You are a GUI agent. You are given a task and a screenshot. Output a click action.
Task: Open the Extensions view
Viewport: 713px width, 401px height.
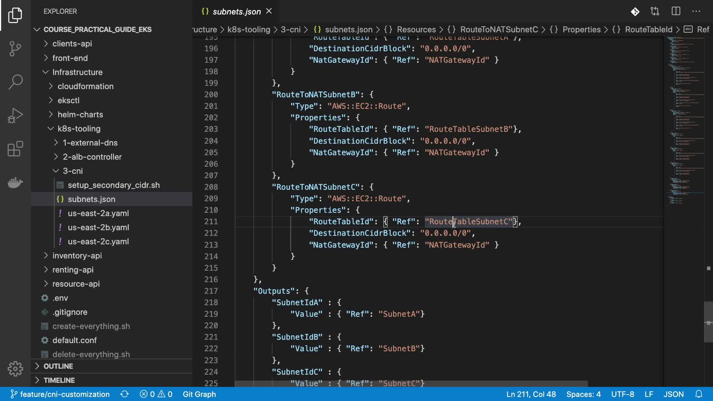(15, 149)
